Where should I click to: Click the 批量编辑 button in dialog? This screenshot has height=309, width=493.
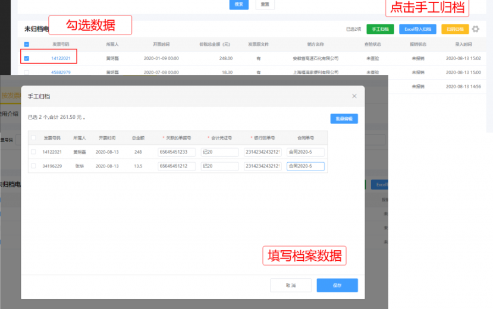(344, 119)
